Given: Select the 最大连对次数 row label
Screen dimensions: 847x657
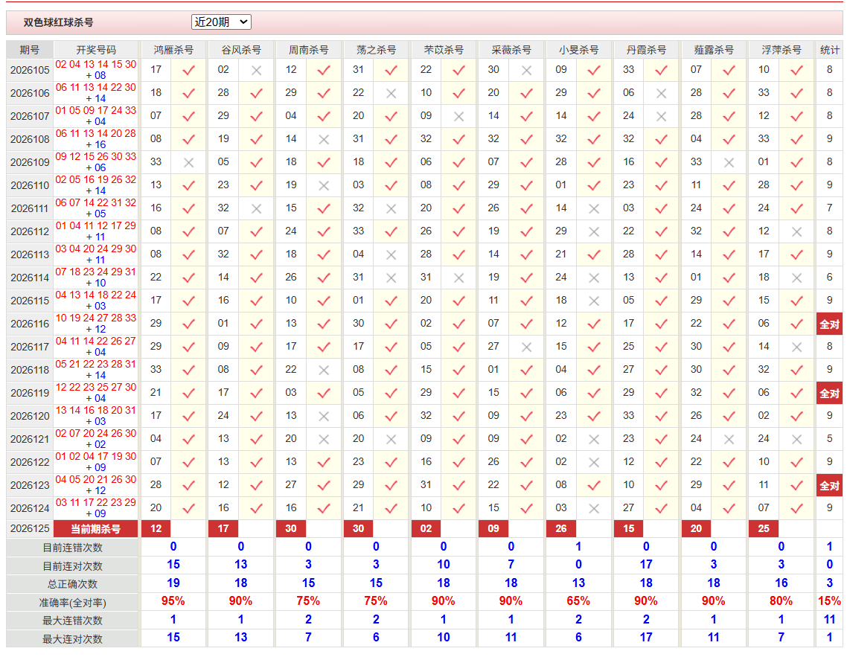Looking at the screenshot, I should tap(72, 639).
